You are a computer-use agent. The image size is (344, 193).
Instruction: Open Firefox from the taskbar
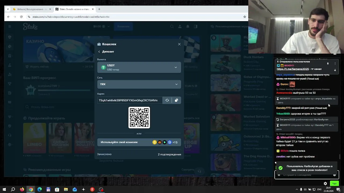(22, 190)
